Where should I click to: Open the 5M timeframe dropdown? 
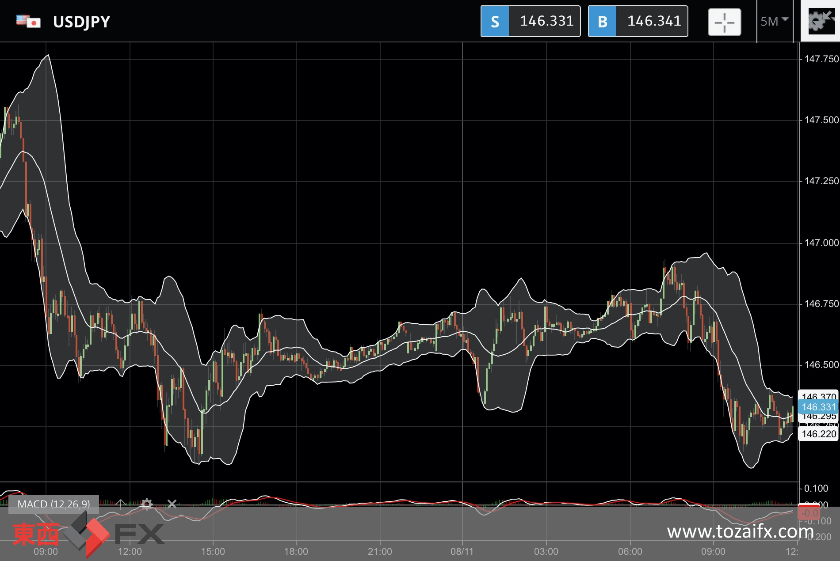[775, 21]
